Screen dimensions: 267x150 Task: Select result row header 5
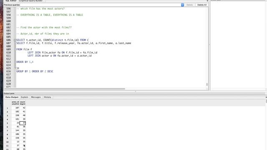tap(8, 123)
